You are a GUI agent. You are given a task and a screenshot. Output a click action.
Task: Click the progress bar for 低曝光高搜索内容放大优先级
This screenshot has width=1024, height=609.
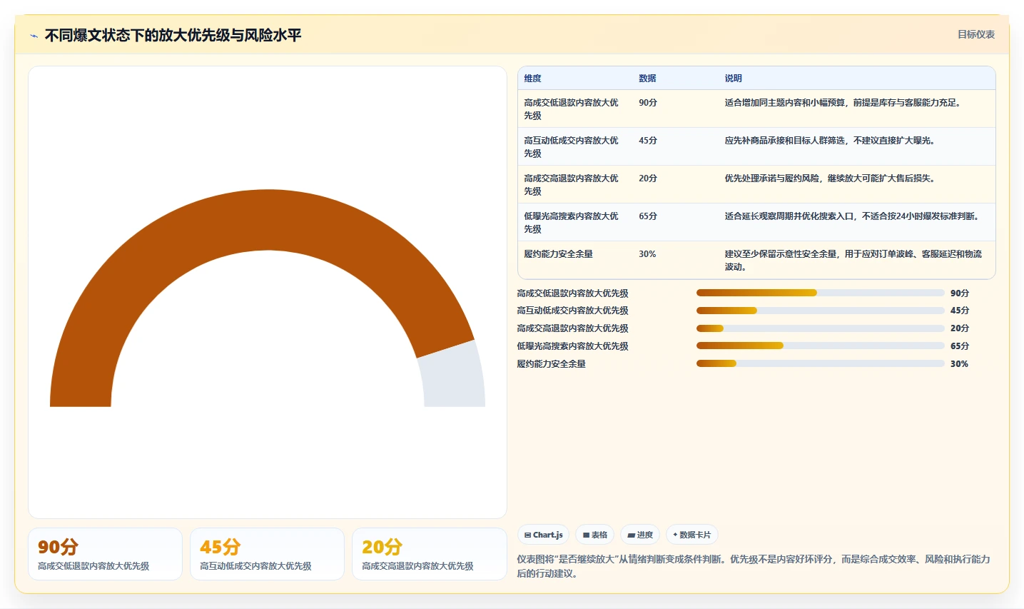(820, 346)
